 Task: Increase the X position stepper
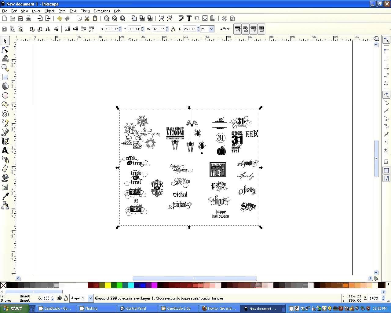120,28
